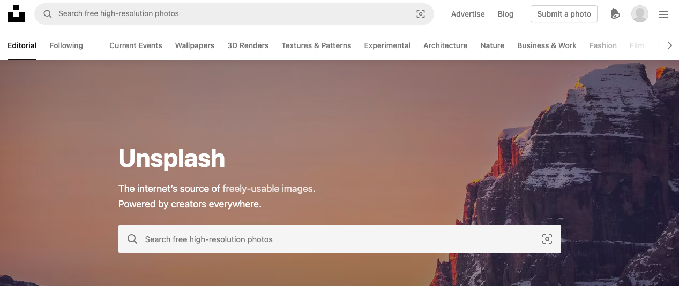Click visual search icon in hero search box

coord(547,239)
